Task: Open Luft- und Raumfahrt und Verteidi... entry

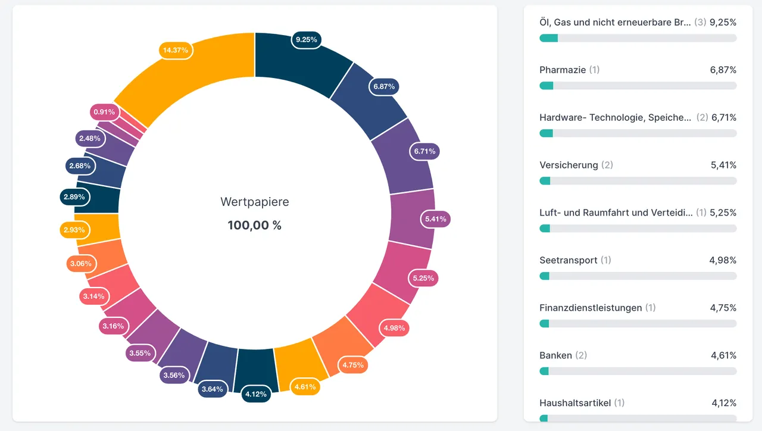Action: [638, 220]
